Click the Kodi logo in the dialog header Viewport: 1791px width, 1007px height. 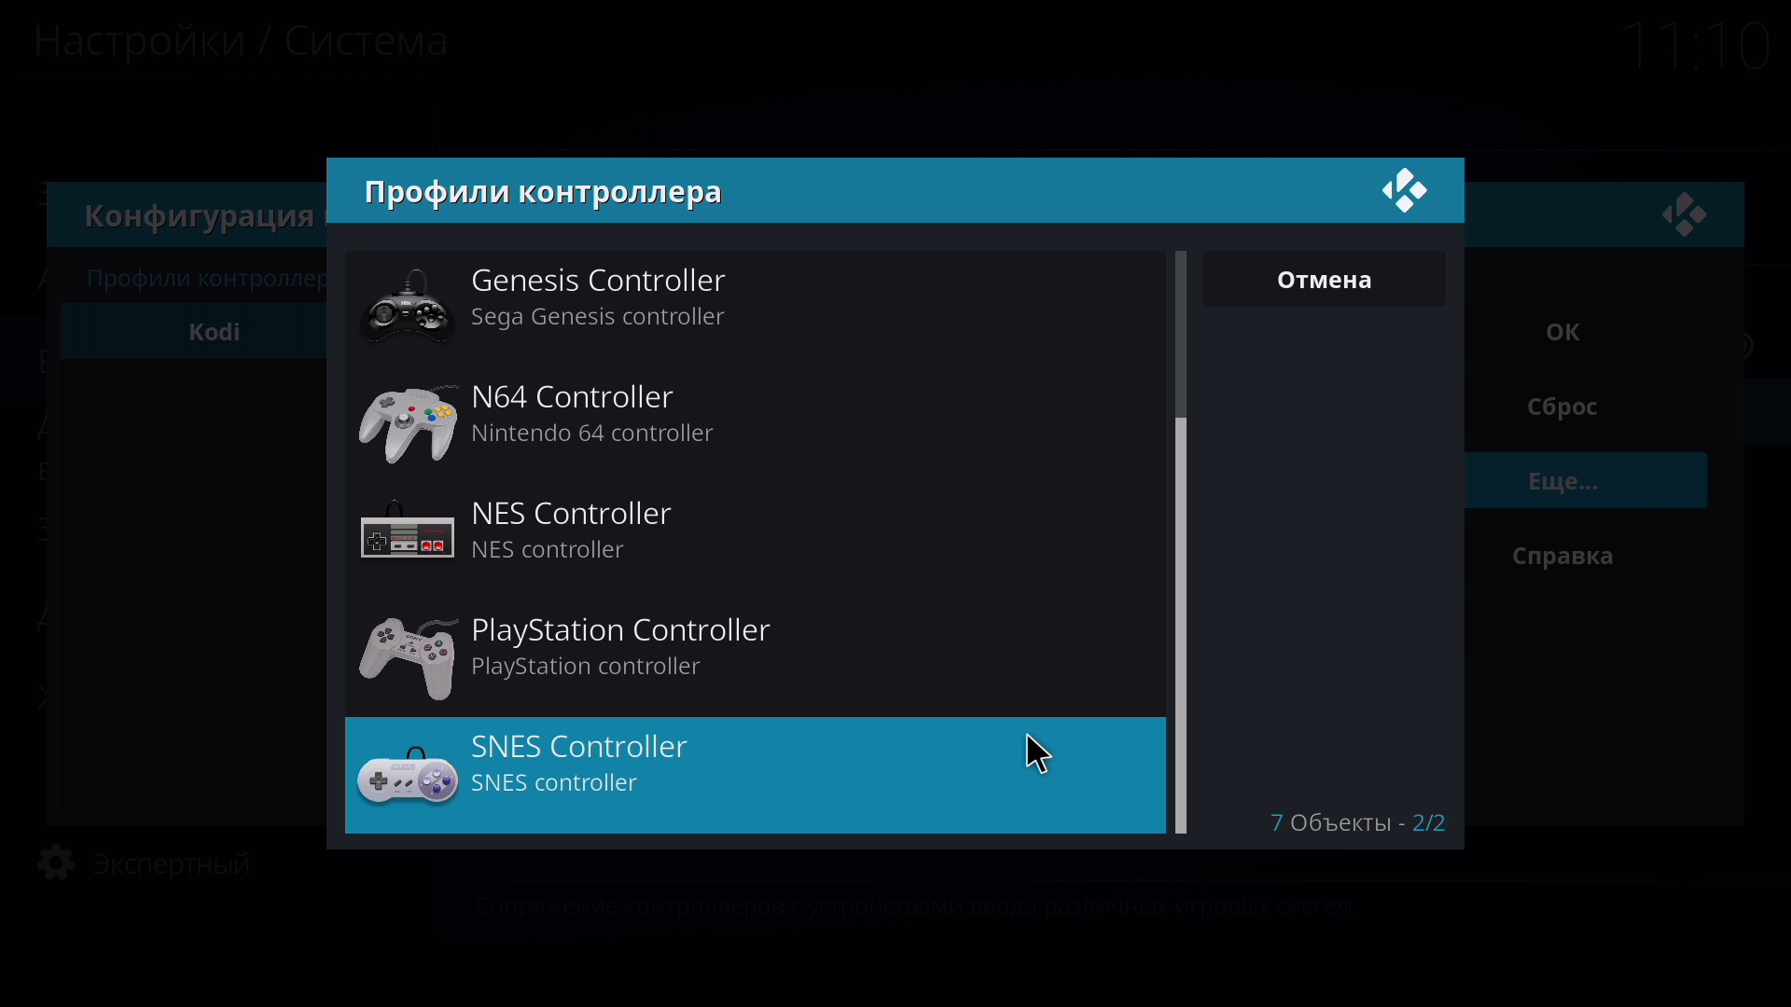tap(1404, 190)
